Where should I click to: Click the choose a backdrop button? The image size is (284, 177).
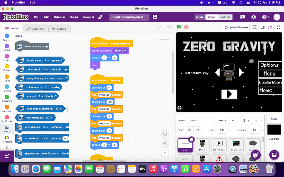(274, 155)
